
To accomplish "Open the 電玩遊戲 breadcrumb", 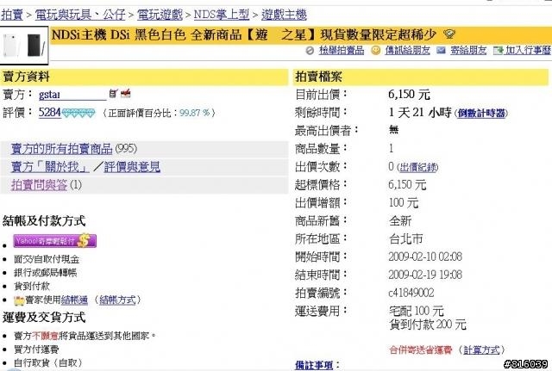I will tap(160, 15).
